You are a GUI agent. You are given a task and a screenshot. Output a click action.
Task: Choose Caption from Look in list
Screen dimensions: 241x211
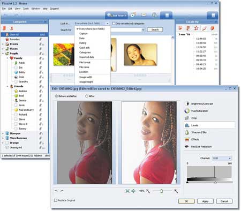pyautogui.click(x=84, y=34)
